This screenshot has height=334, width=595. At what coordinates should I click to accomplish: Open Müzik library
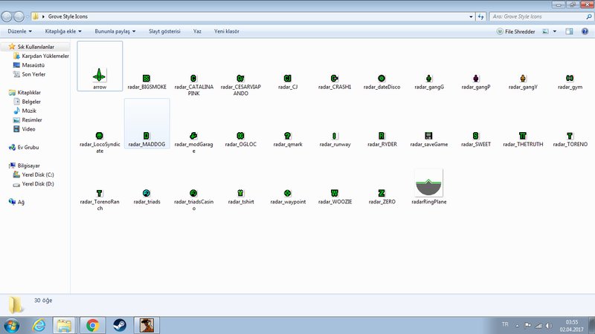point(29,111)
